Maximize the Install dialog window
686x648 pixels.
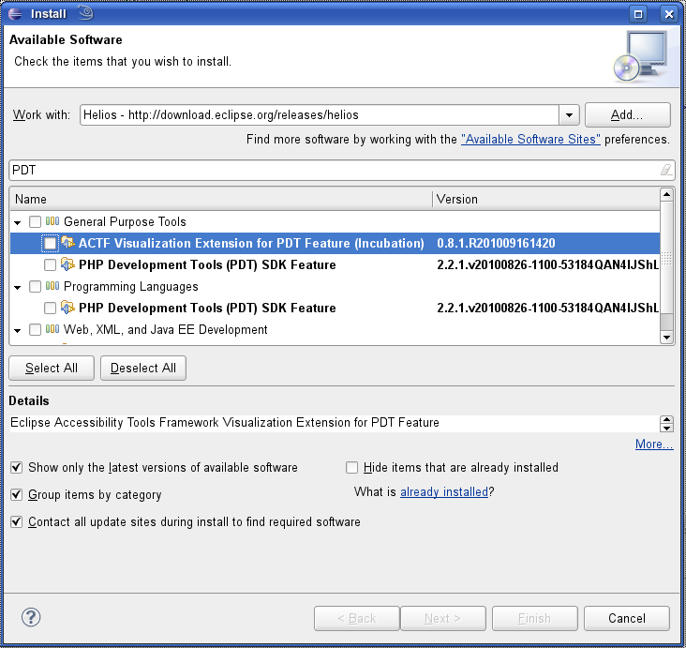tap(638, 14)
